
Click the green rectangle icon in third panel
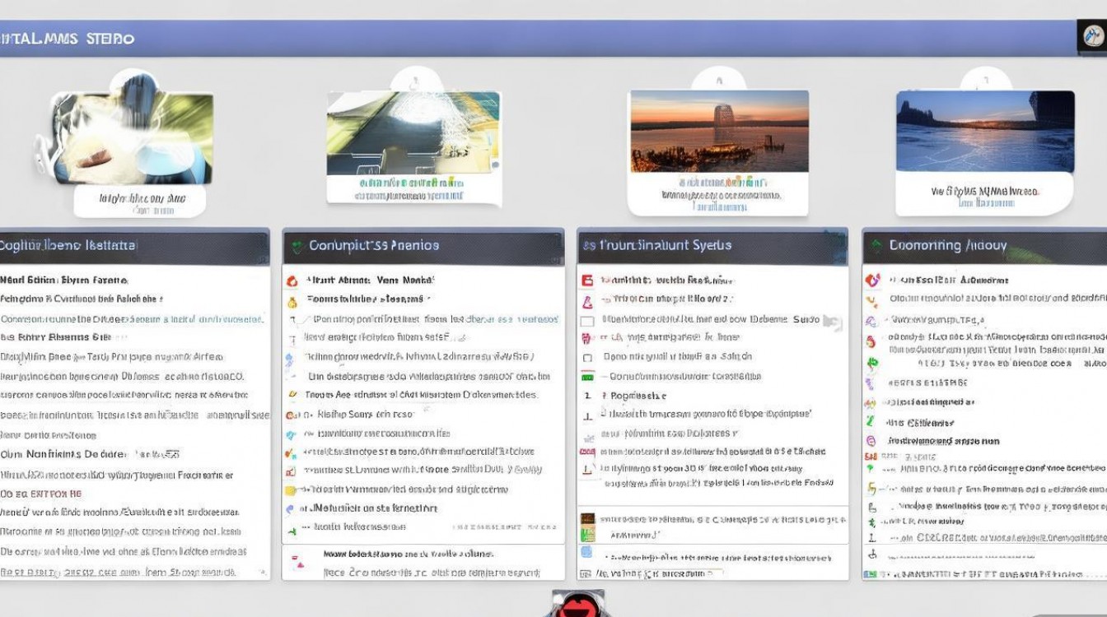click(587, 377)
